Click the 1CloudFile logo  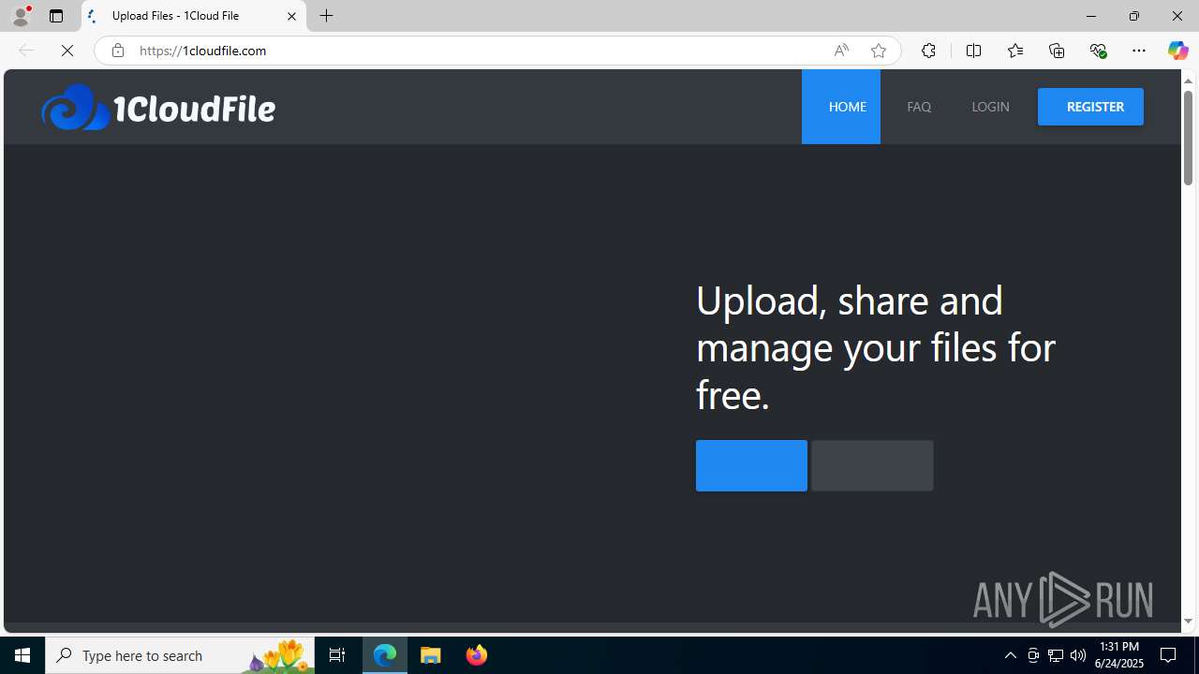pyautogui.click(x=158, y=108)
